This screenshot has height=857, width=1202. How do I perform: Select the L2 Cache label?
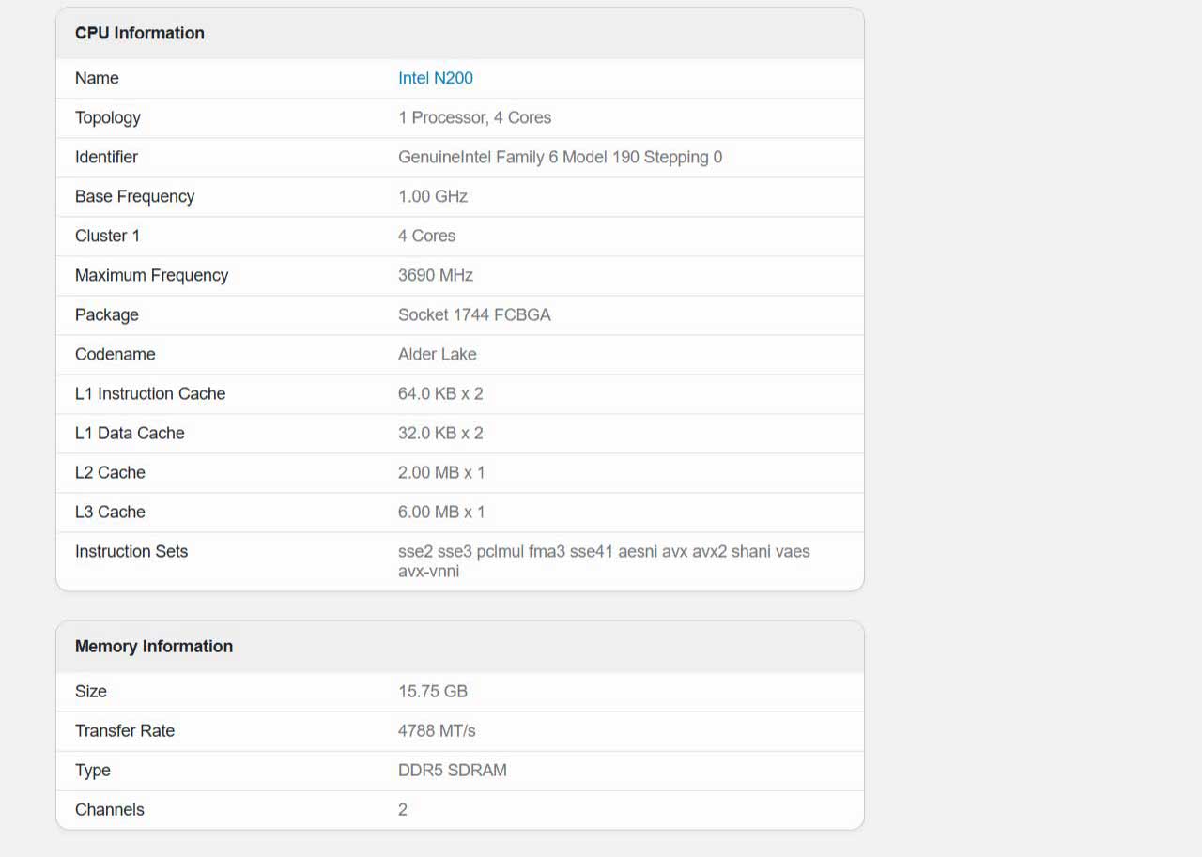[x=110, y=472]
